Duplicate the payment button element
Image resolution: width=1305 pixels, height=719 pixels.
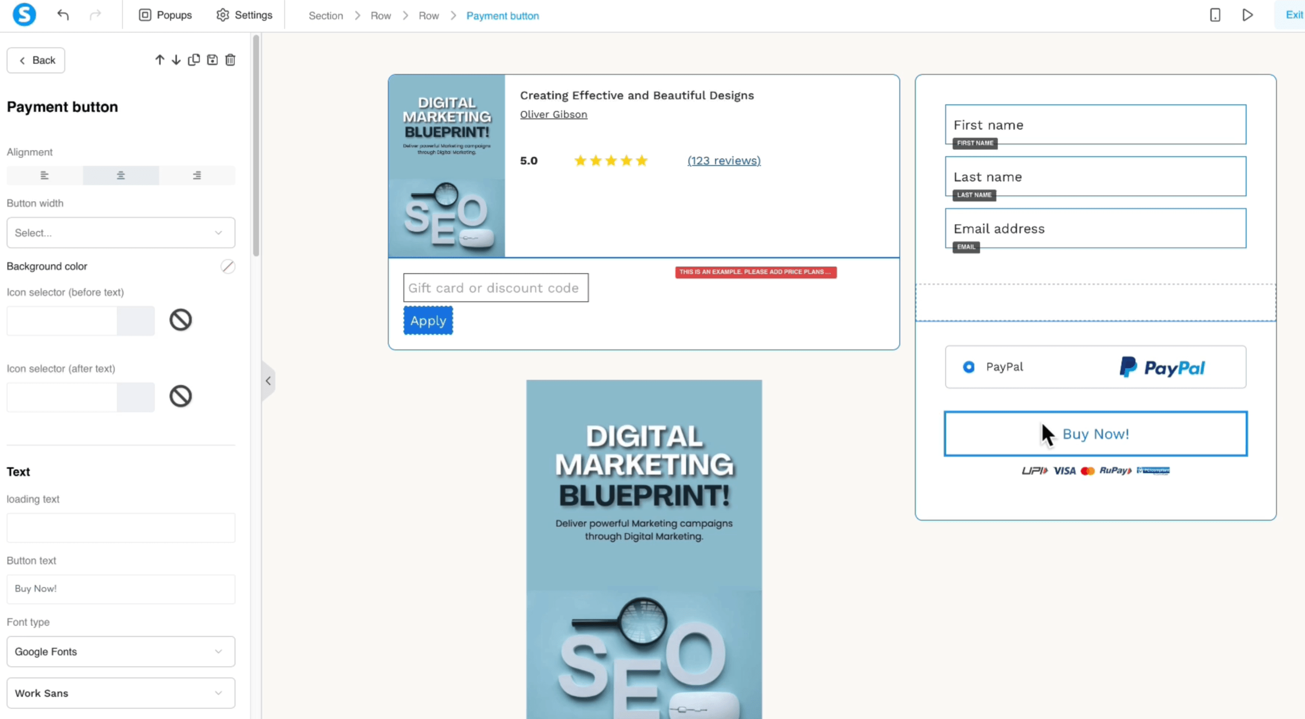click(194, 60)
